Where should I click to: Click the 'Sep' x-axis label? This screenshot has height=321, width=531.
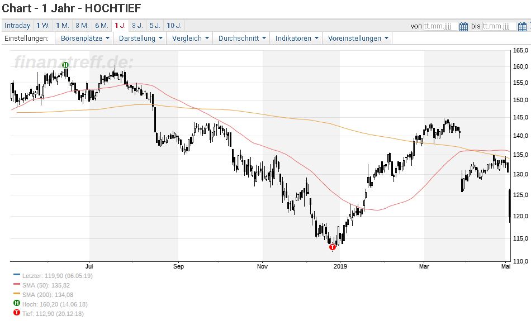pos(178,266)
